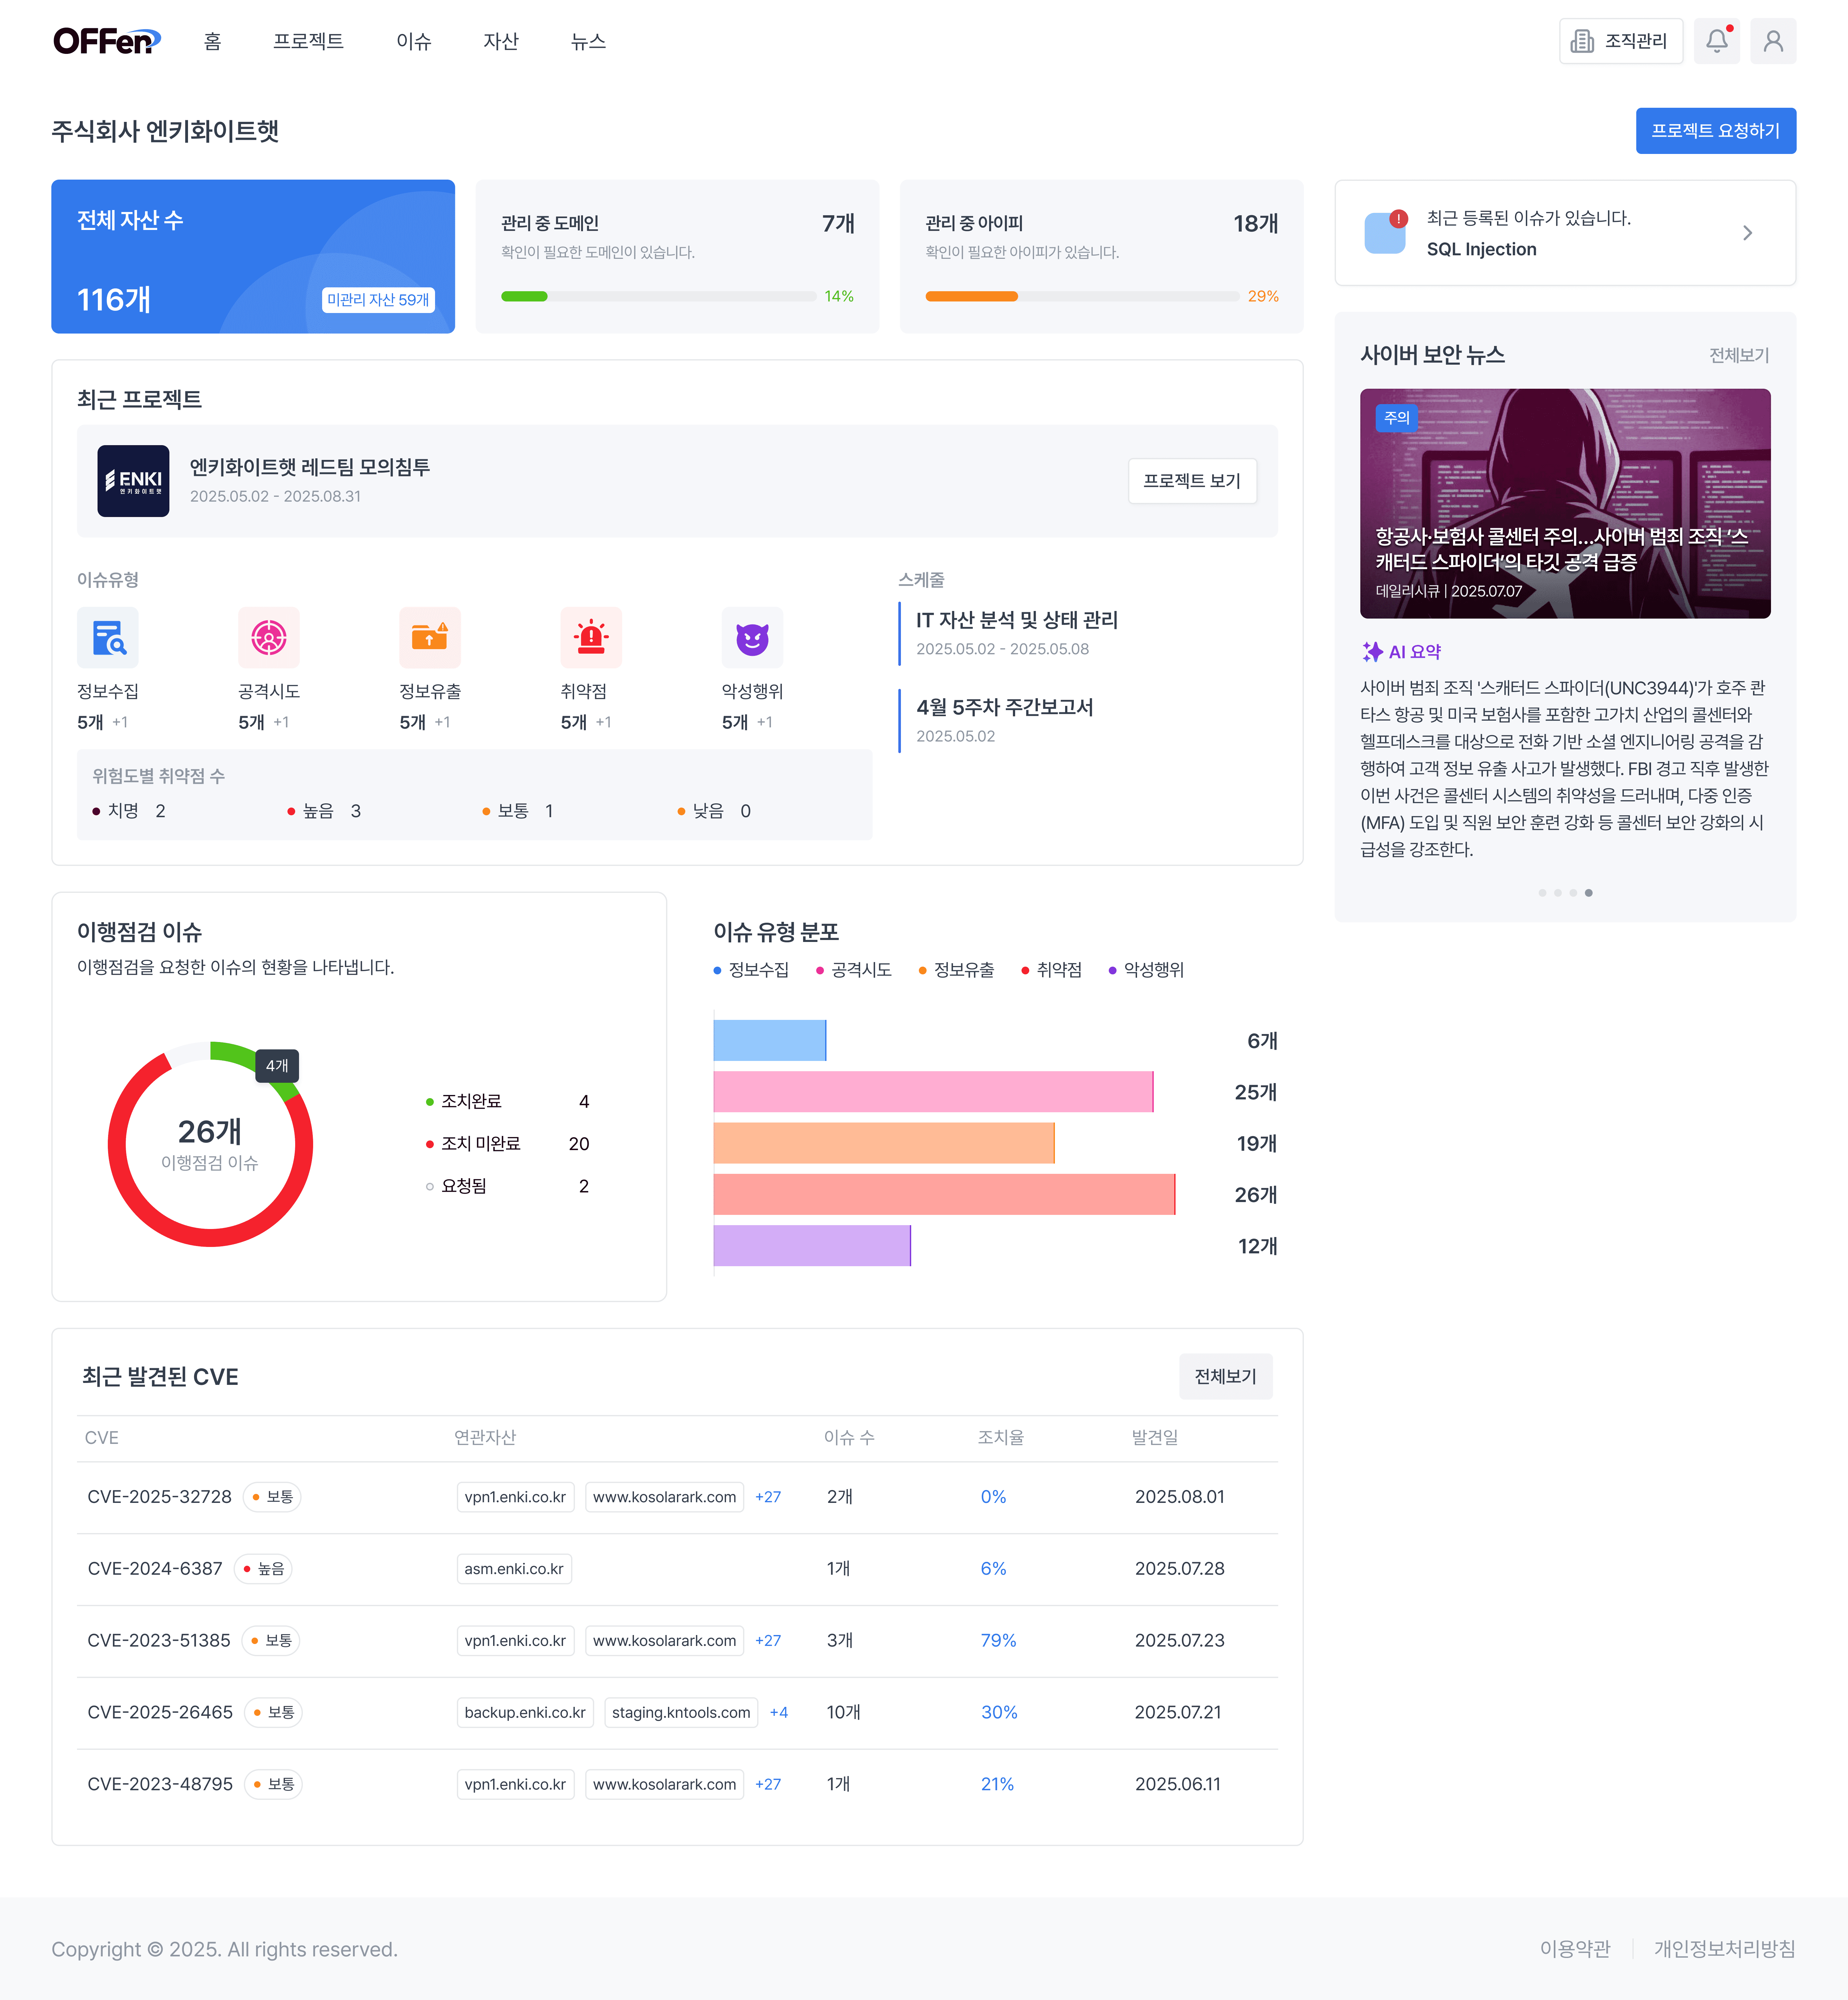Click the OFFen logo
Screen dimensions: 1848x2000
[x=106, y=41]
